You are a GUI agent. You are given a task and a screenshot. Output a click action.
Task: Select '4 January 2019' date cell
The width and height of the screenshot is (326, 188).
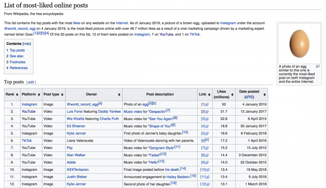click(x=252, y=105)
